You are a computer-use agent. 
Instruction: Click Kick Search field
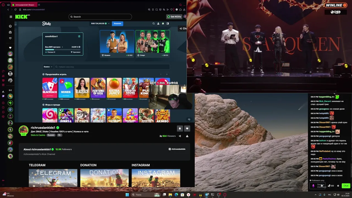click(x=100, y=17)
